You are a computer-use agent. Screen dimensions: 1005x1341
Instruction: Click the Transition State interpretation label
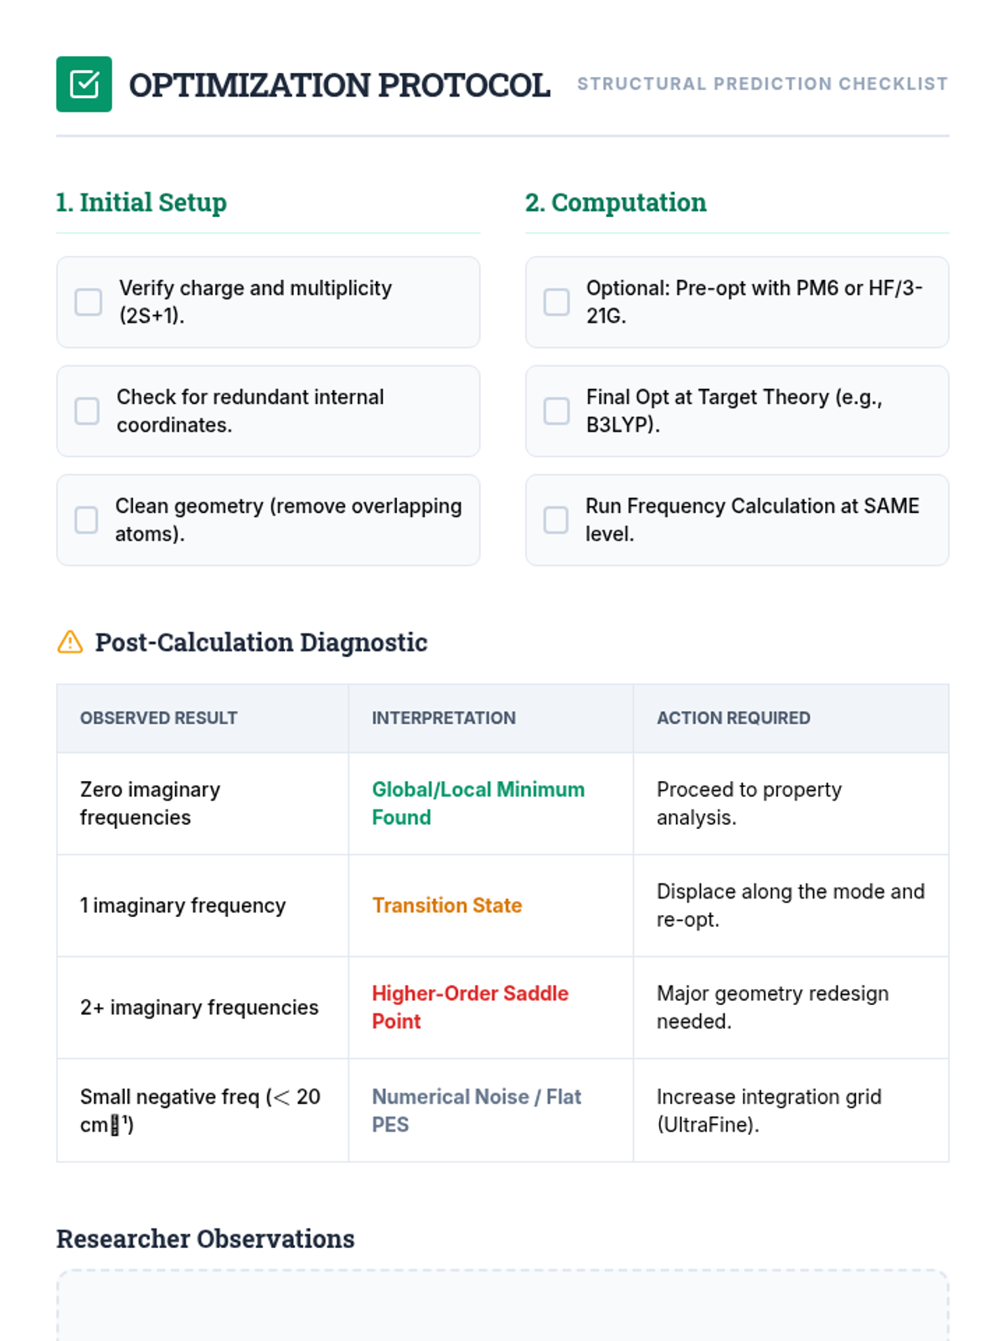446,905
